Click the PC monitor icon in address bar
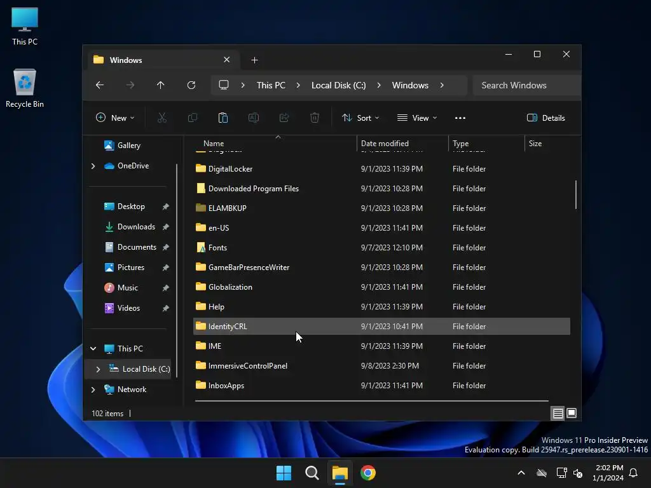Image resolution: width=651 pixels, height=488 pixels. tap(224, 85)
